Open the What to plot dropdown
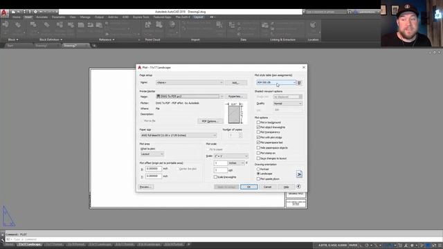Viewport: 443px width, 249px height. (152, 154)
